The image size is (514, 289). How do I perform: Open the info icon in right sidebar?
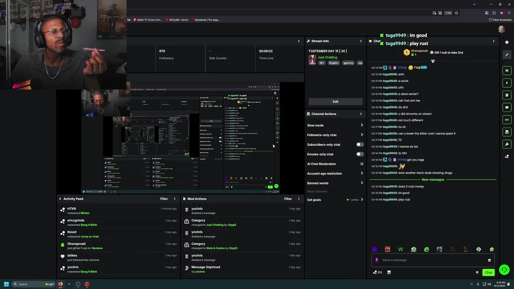point(507,43)
